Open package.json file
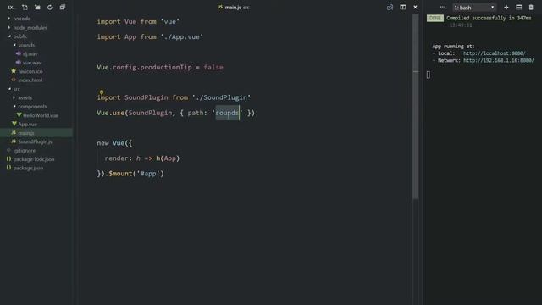The width and height of the screenshot is (542, 305). [x=28, y=168]
